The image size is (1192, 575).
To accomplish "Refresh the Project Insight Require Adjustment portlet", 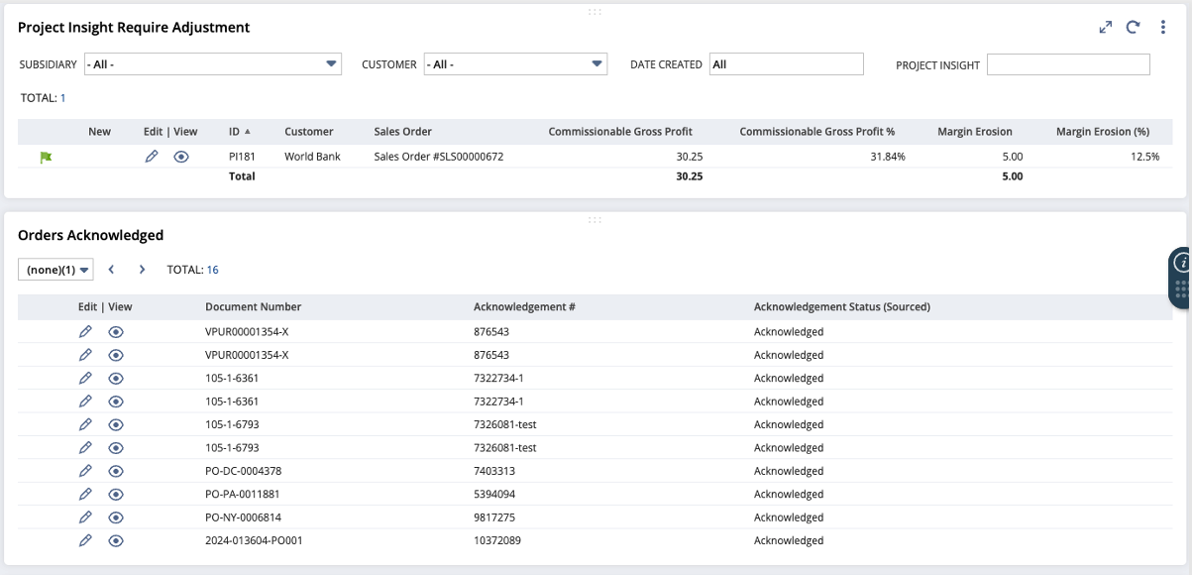I will (1133, 28).
